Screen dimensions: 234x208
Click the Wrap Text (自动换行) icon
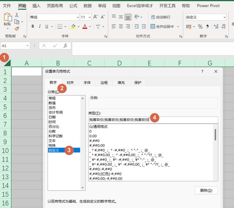coord(153,17)
